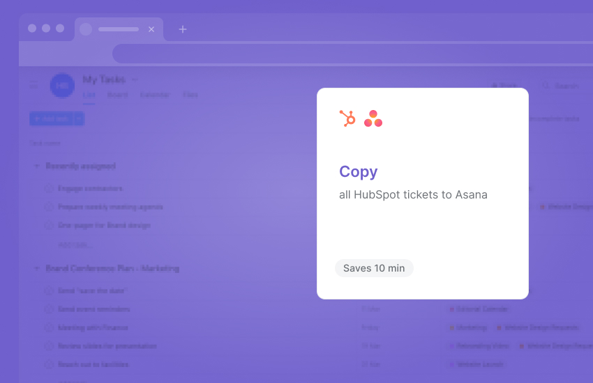
Task: Open a new browser tab
Action: click(x=183, y=29)
